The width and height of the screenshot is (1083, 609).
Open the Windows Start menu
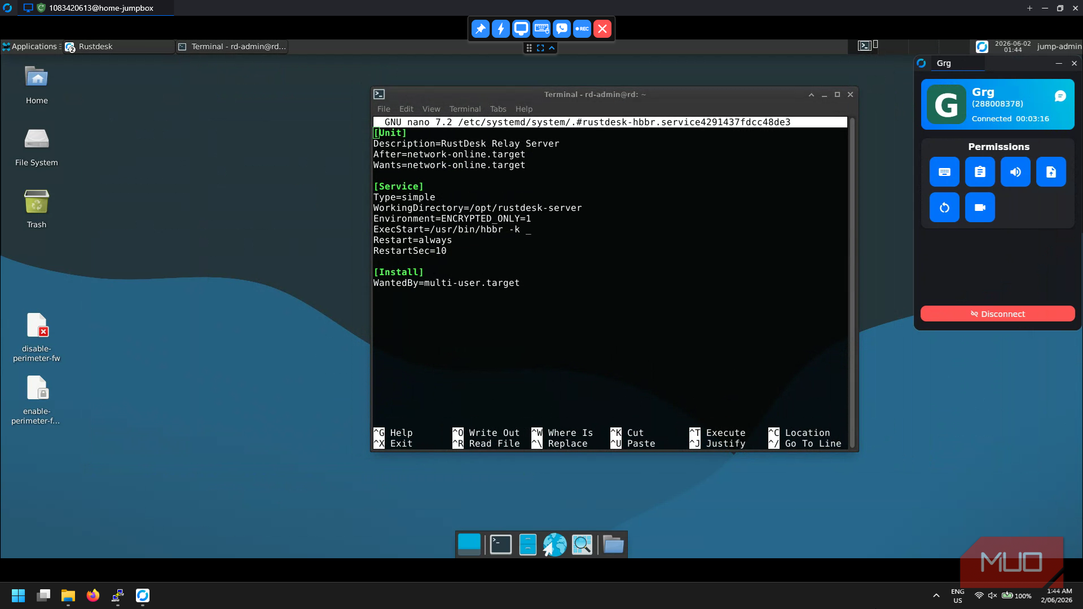click(x=18, y=595)
